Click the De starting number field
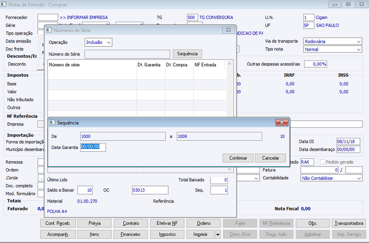 pos(123,136)
